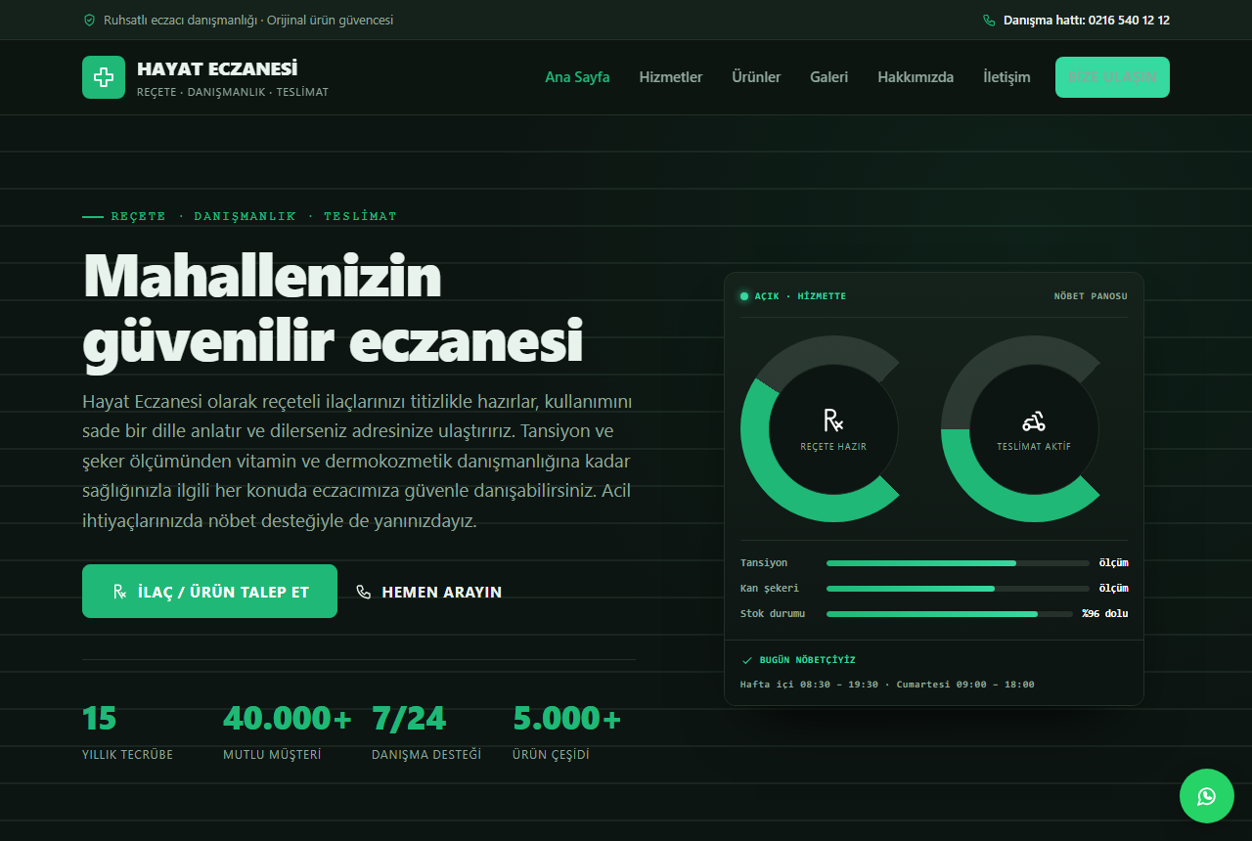Click the shield icon in top bar

pyautogui.click(x=90, y=20)
